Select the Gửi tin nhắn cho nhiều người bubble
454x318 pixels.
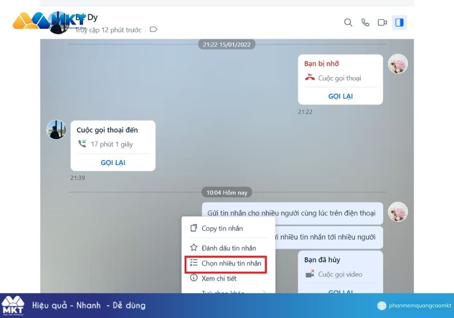click(293, 213)
